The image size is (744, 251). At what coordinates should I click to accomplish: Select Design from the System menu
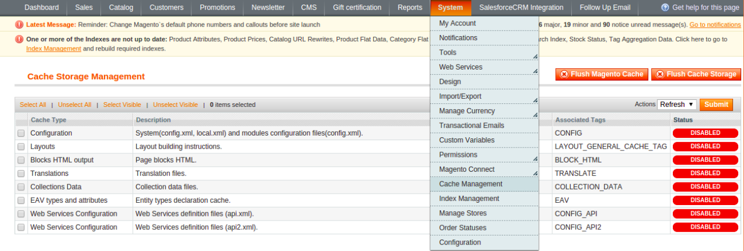(485, 82)
